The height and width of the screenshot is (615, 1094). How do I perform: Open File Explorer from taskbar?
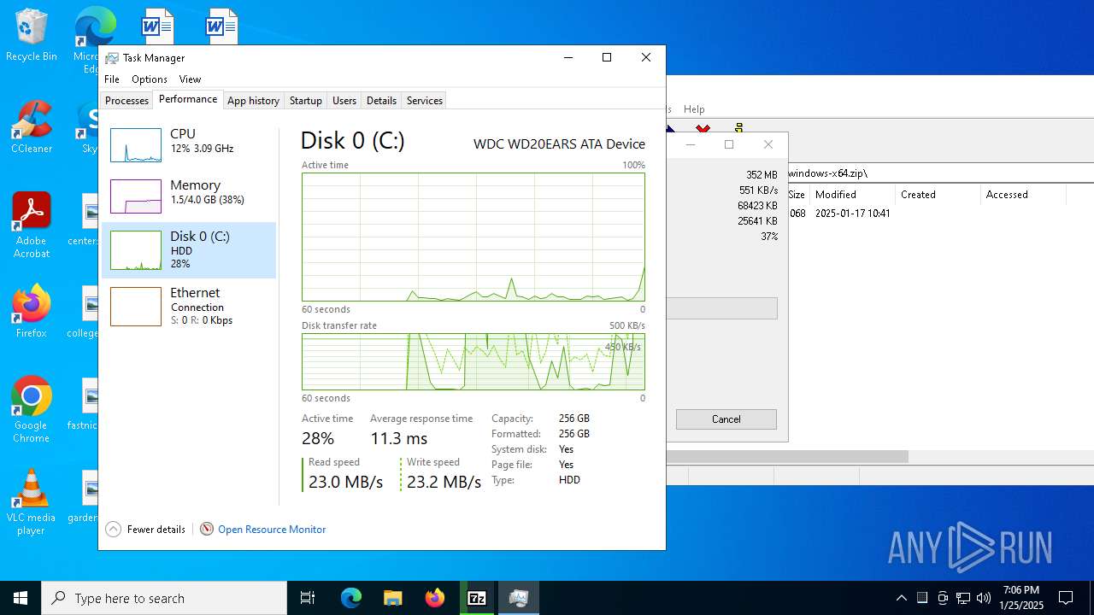(392, 598)
